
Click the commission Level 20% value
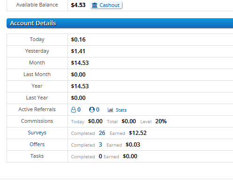pyautogui.click(x=161, y=121)
